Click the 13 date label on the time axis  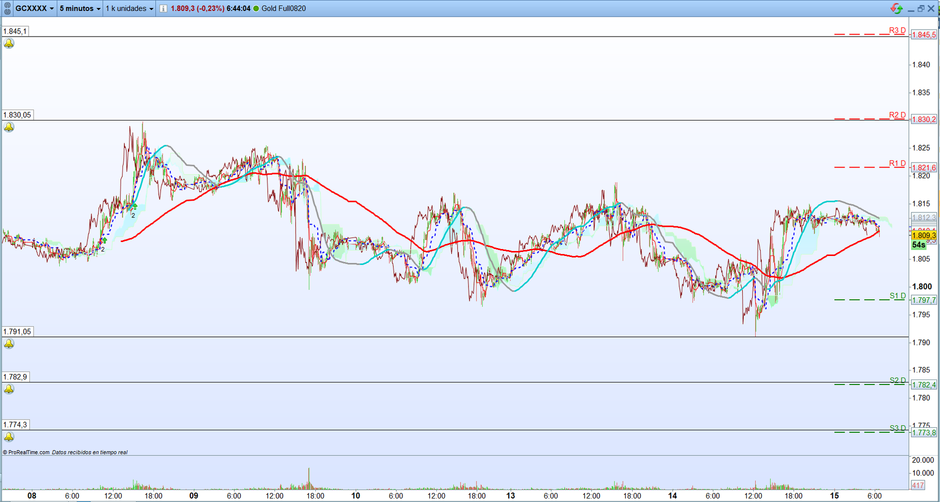510,496
